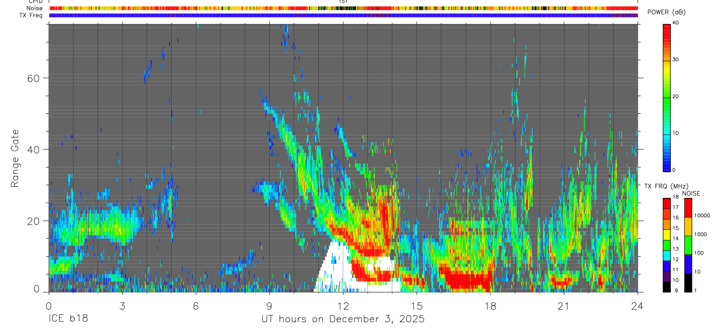Click the 3 tick on the UT hours axis
The width and height of the screenshot is (717, 331).
122,306
